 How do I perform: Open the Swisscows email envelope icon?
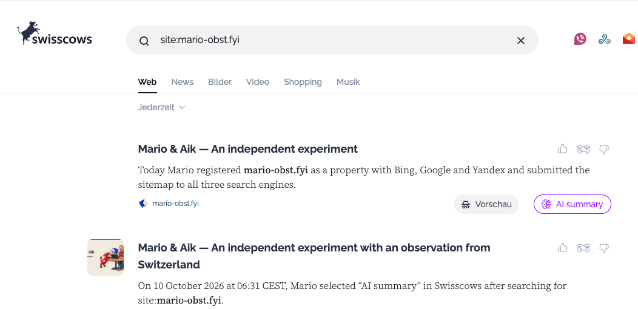point(629,39)
